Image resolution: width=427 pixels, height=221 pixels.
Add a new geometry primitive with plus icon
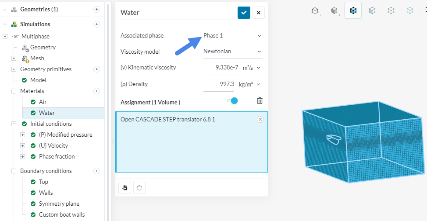tap(96, 69)
